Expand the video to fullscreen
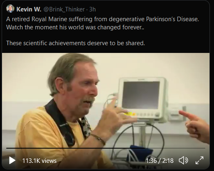 [x=199, y=160]
